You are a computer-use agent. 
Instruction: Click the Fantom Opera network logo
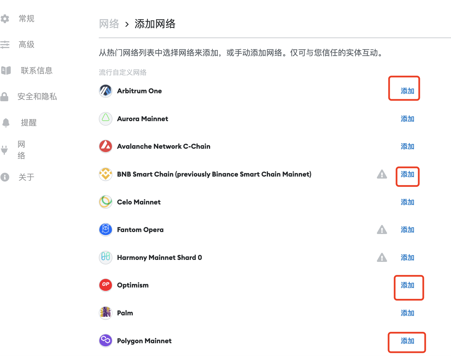(x=106, y=230)
